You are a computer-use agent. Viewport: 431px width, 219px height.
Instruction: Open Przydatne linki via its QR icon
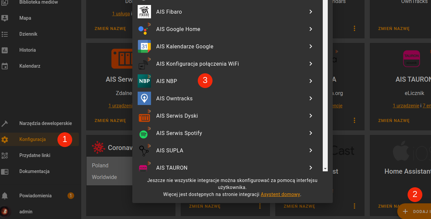(5, 155)
